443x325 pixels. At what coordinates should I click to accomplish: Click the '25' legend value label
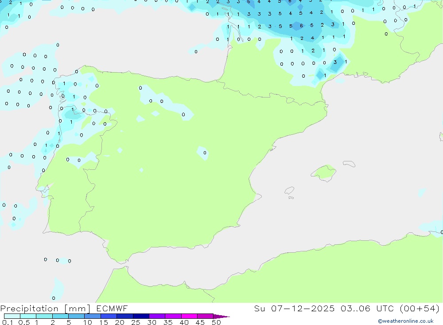(x=136, y=322)
